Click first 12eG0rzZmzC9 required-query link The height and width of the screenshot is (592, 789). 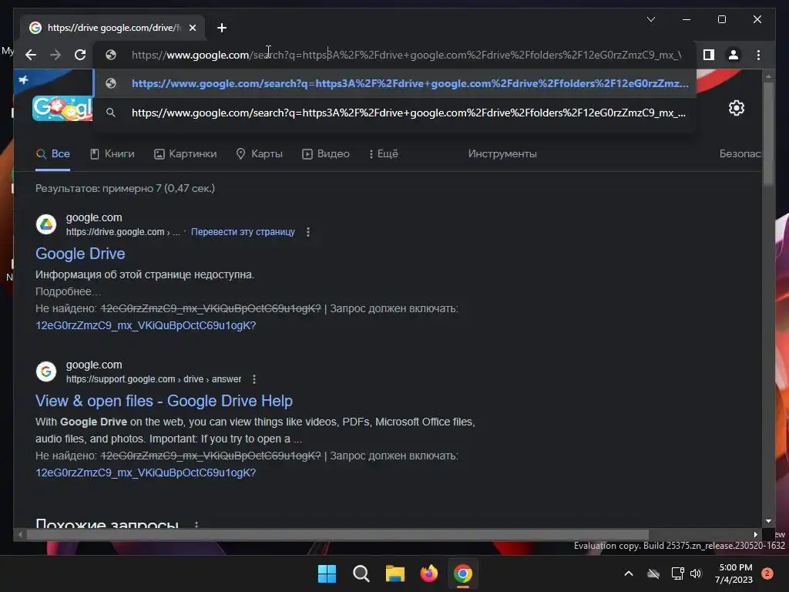tap(146, 326)
